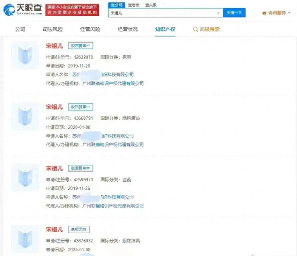This screenshot has width=297, height=256.
Task: Open the 司法风险 tab
Action: [53, 29]
